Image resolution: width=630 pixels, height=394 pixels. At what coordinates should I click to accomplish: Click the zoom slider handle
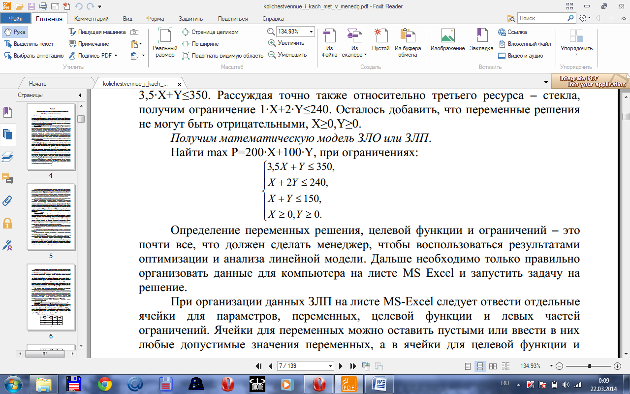tap(590, 366)
